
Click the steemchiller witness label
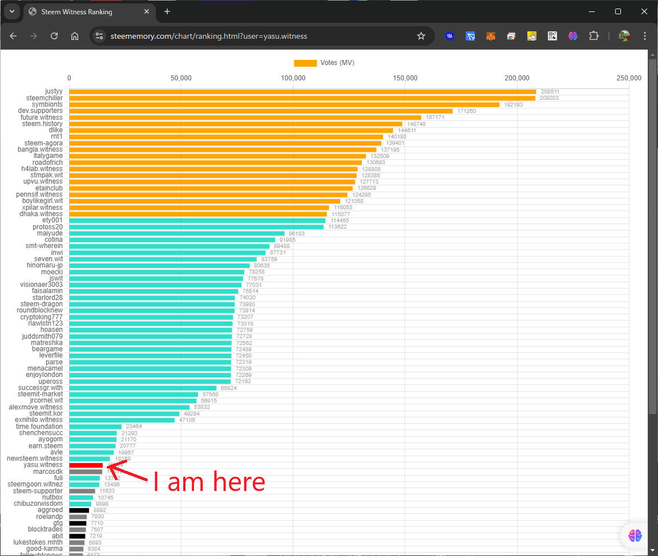(x=44, y=98)
